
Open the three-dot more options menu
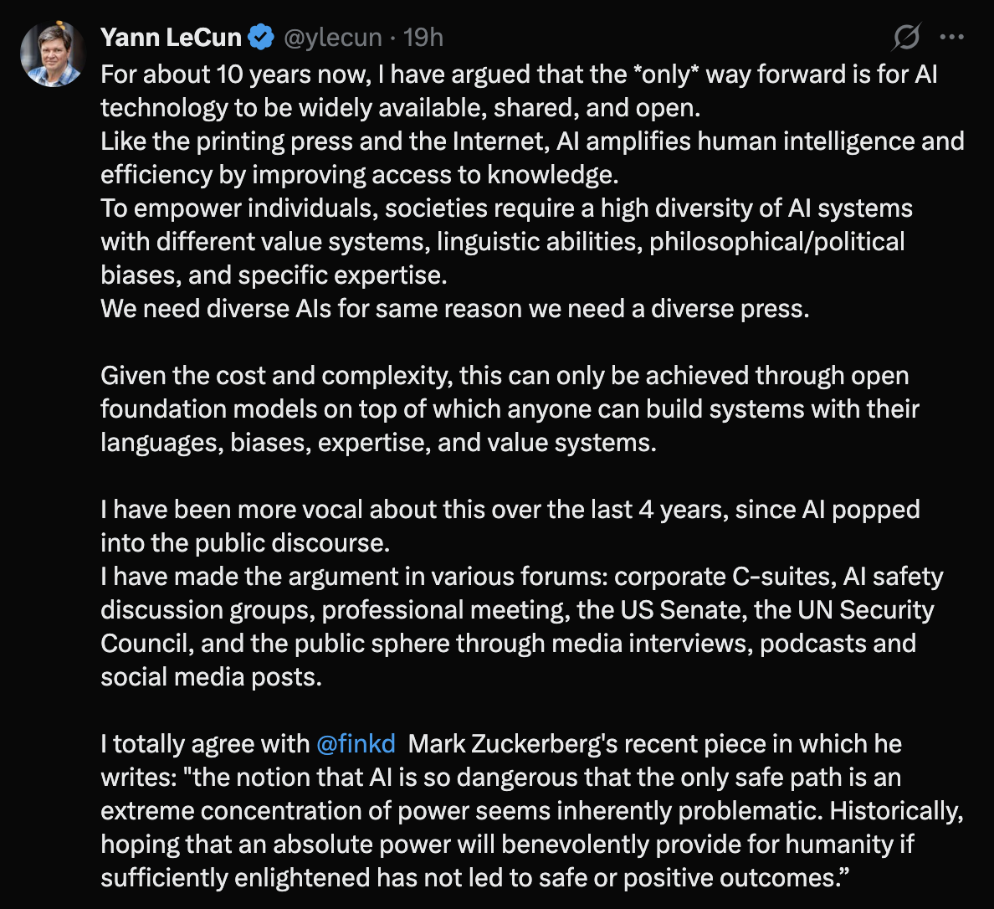pos(952,38)
